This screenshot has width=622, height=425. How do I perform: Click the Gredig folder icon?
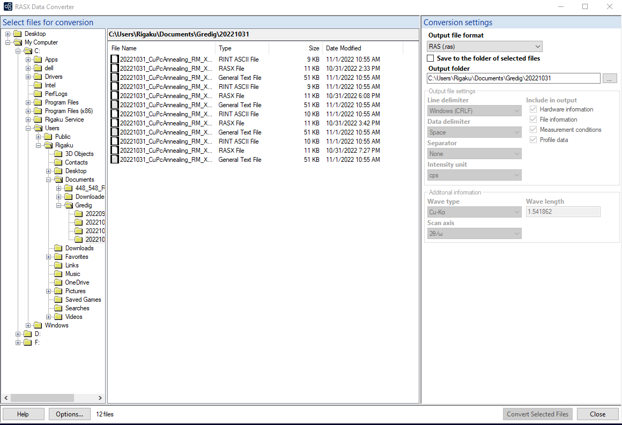pos(69,205)
